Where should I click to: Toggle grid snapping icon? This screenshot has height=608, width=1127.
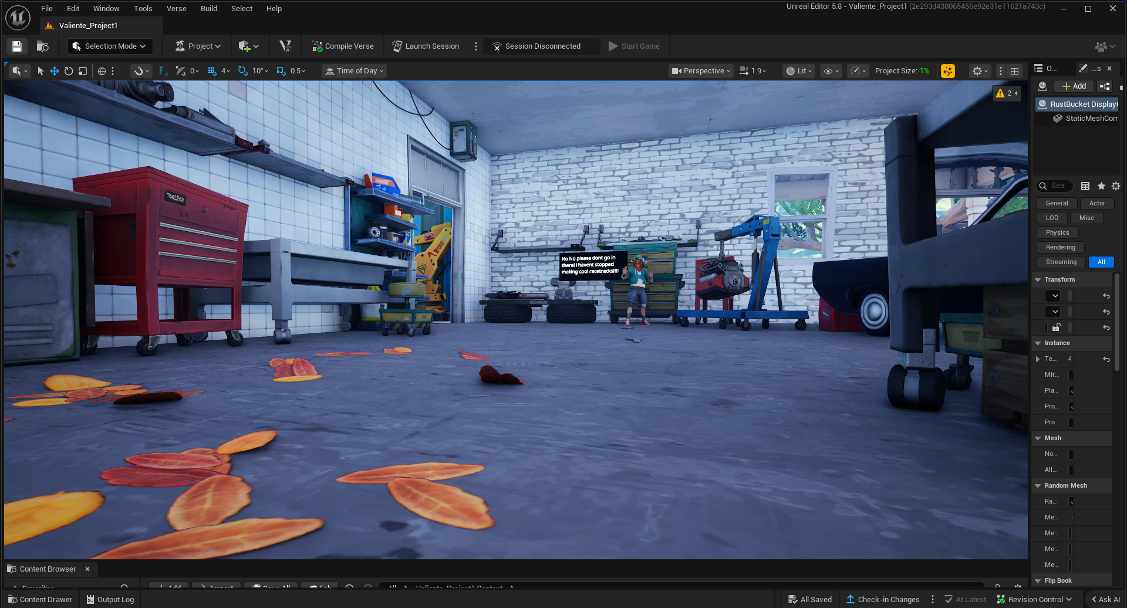pyautogui.click(x=212, y=71)
